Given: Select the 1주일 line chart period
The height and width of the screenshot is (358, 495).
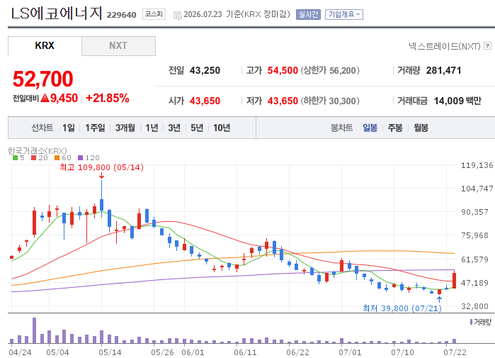Looking at the screenshot, I should coord(95,128).
